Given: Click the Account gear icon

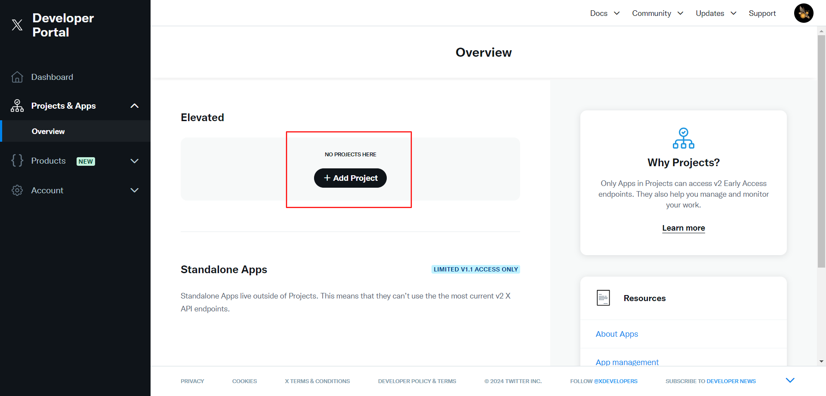Looking at the screenshot, I should tap(17, 190).
